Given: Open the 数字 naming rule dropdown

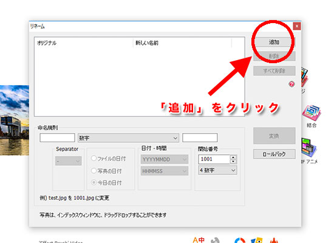Looking at the screenshot, I should tap(129, 138).
